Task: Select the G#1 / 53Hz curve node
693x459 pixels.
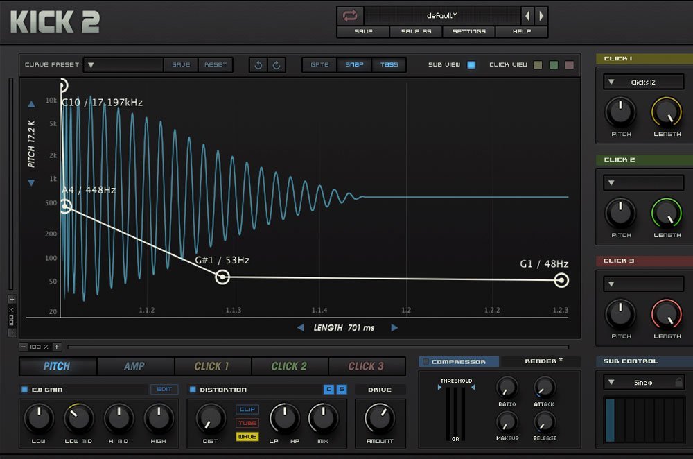Action: (x=222, y=277)
